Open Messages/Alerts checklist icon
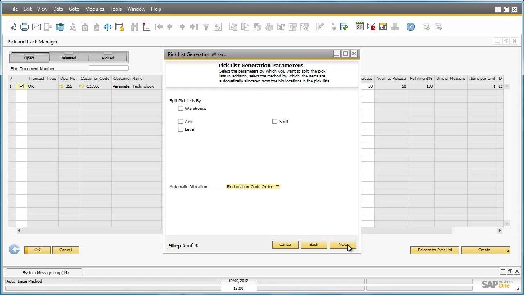 click(x=359, y=27)
